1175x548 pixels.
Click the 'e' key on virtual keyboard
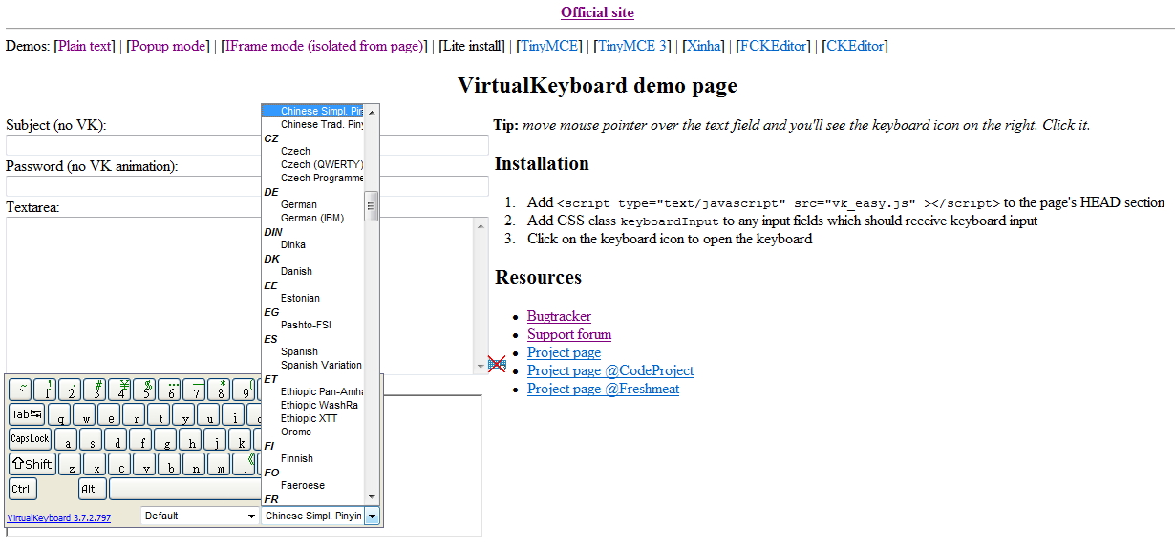tap(109, 414)
